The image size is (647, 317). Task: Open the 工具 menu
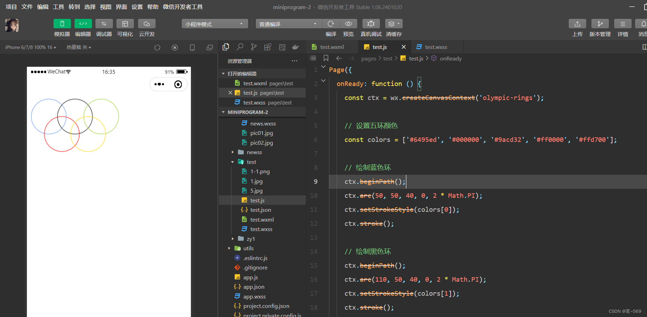[58, 7]
